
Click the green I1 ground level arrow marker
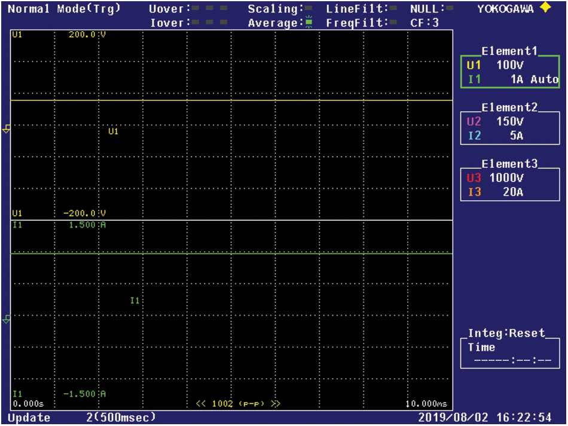(7, 320)
